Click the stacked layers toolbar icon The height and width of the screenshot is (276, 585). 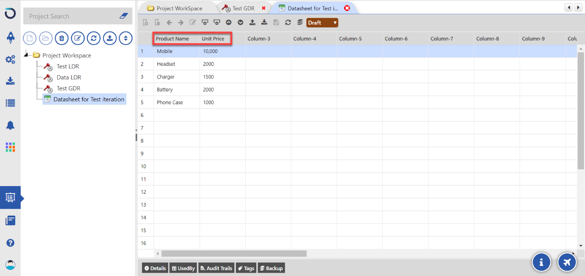tap(300, 23)
